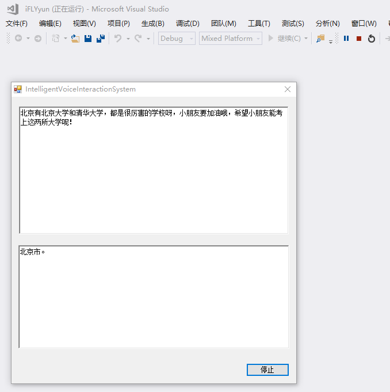The width and height of the screenshot is (390, 392).
Task: Click the IntelligentVoiceInteractionSystem form icon
Action: [18, 89]
